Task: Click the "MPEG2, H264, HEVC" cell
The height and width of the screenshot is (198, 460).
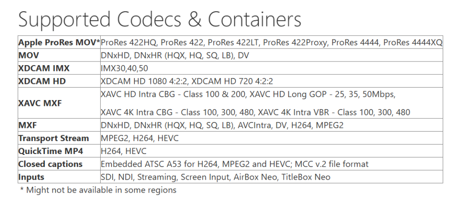Action: [x=140, y=138]
